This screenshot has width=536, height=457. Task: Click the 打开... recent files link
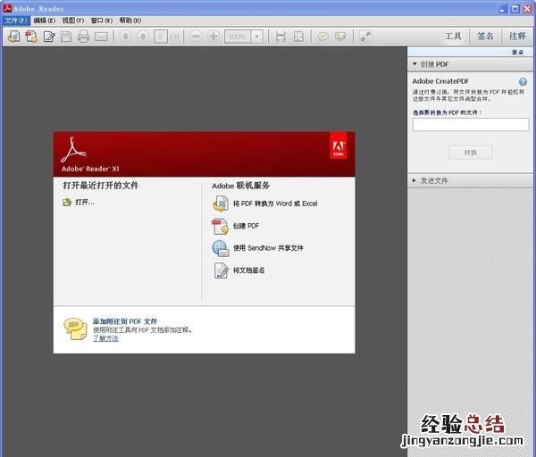[x=84, y=202]
